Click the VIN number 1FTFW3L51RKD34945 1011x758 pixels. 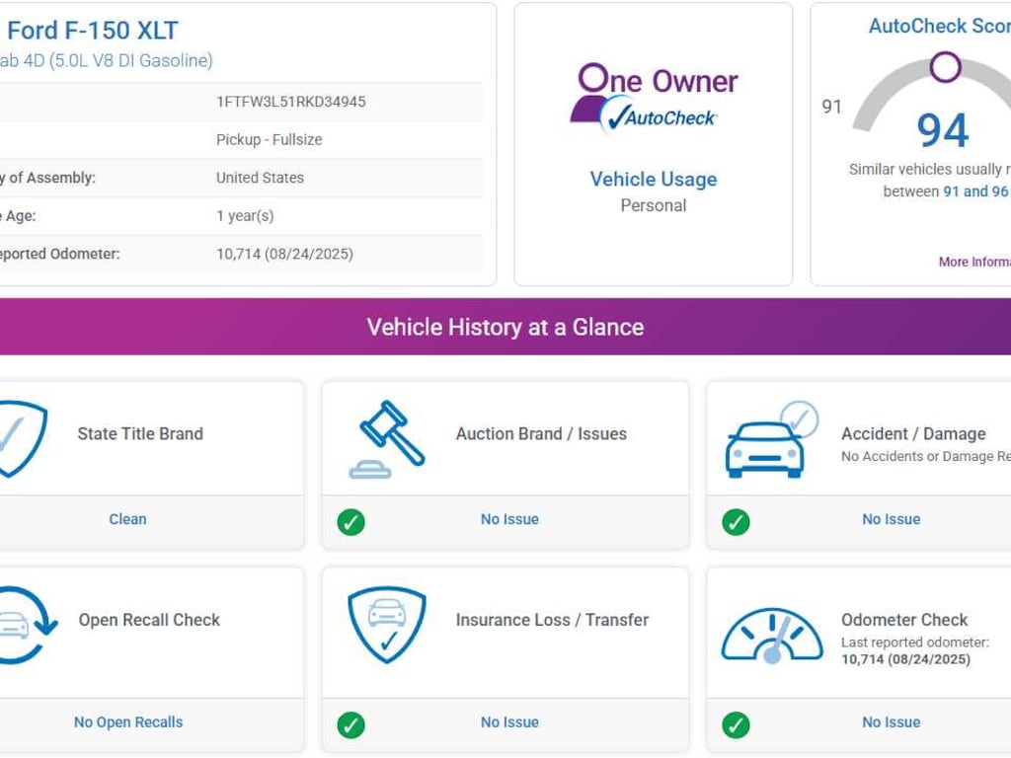coord(291,102)
